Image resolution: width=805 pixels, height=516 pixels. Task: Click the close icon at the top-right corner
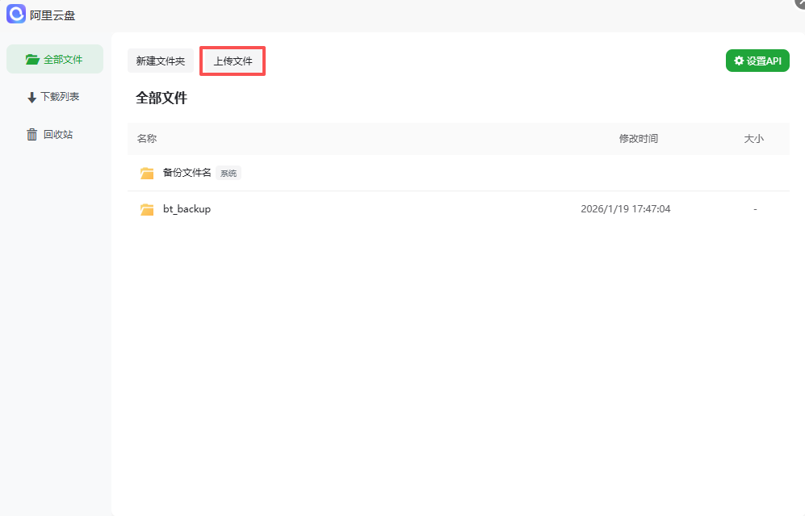tap(799, 4)
